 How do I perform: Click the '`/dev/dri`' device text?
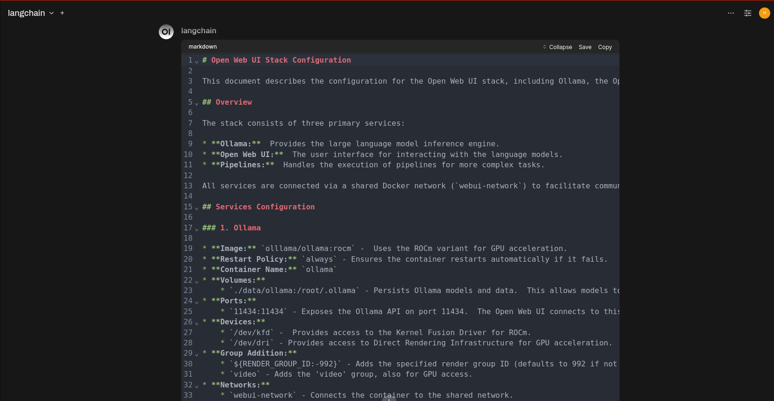click(252, 343)
